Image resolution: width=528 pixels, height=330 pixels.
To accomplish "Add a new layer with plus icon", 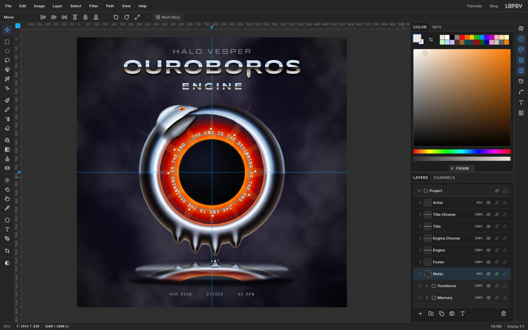I will click(x=420, y=313).
